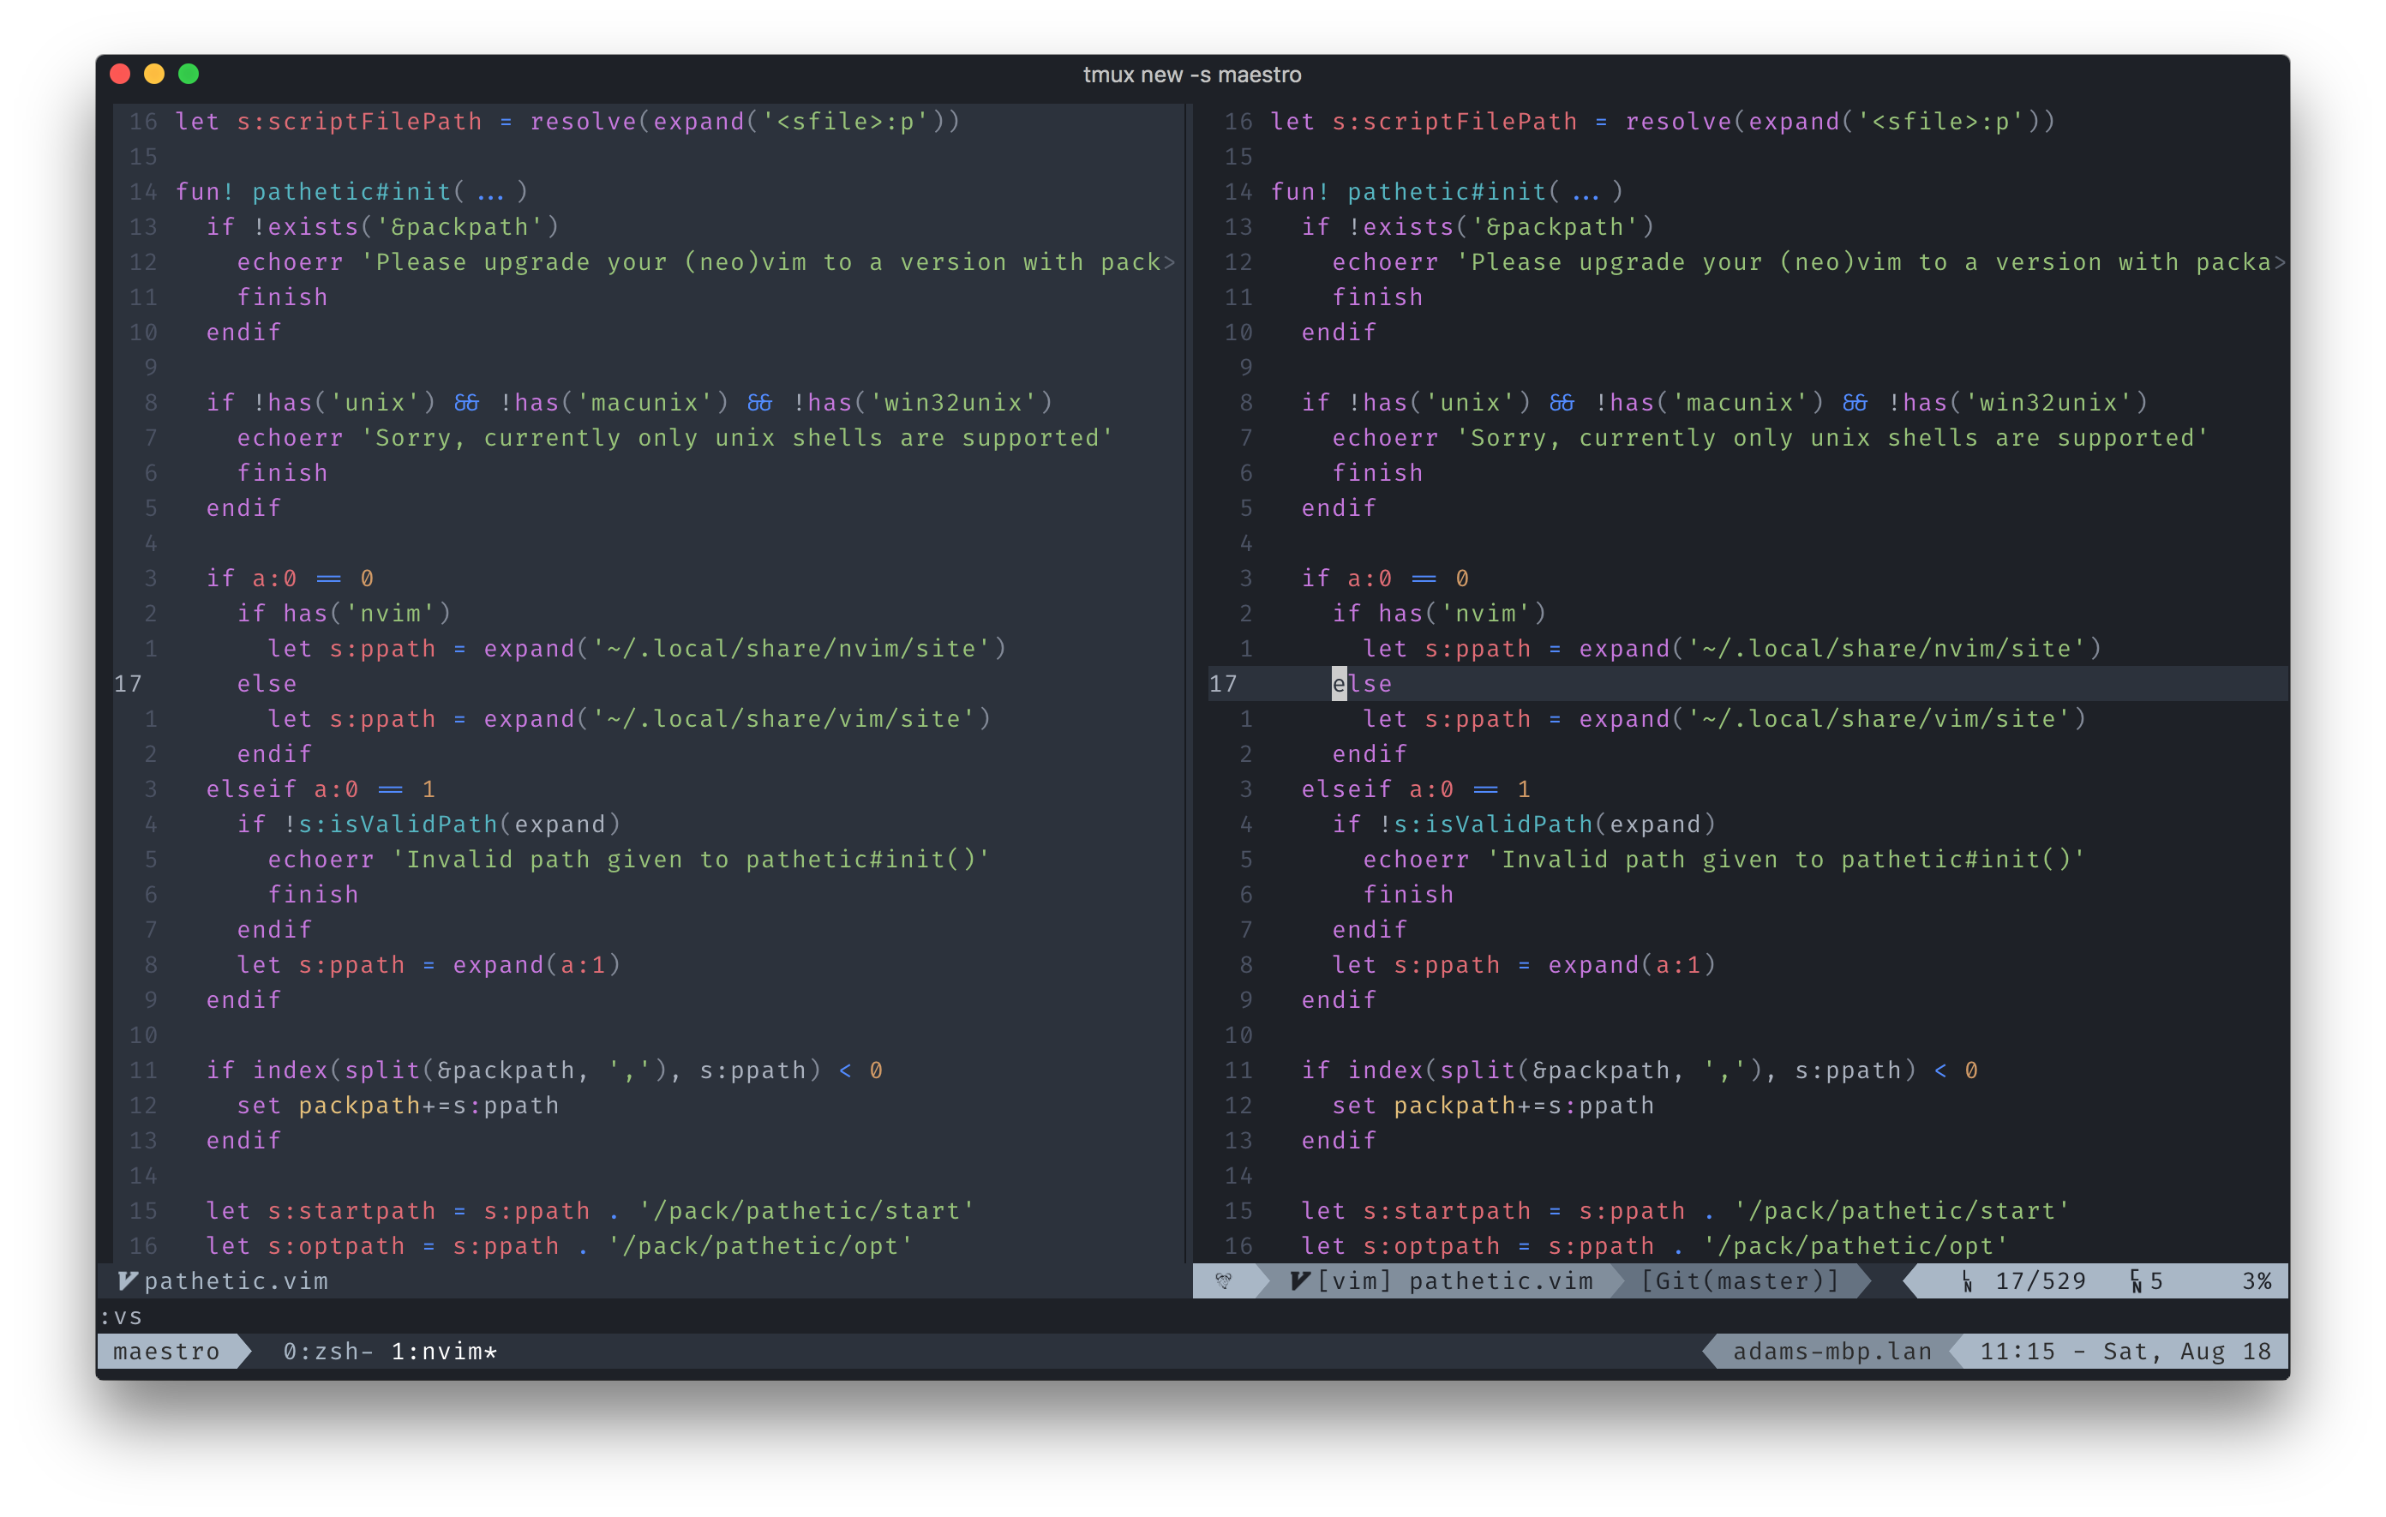Place cursor on 'else' in the left pane
This screenshot has width=2386, height=1517.
tap(267, 684)
